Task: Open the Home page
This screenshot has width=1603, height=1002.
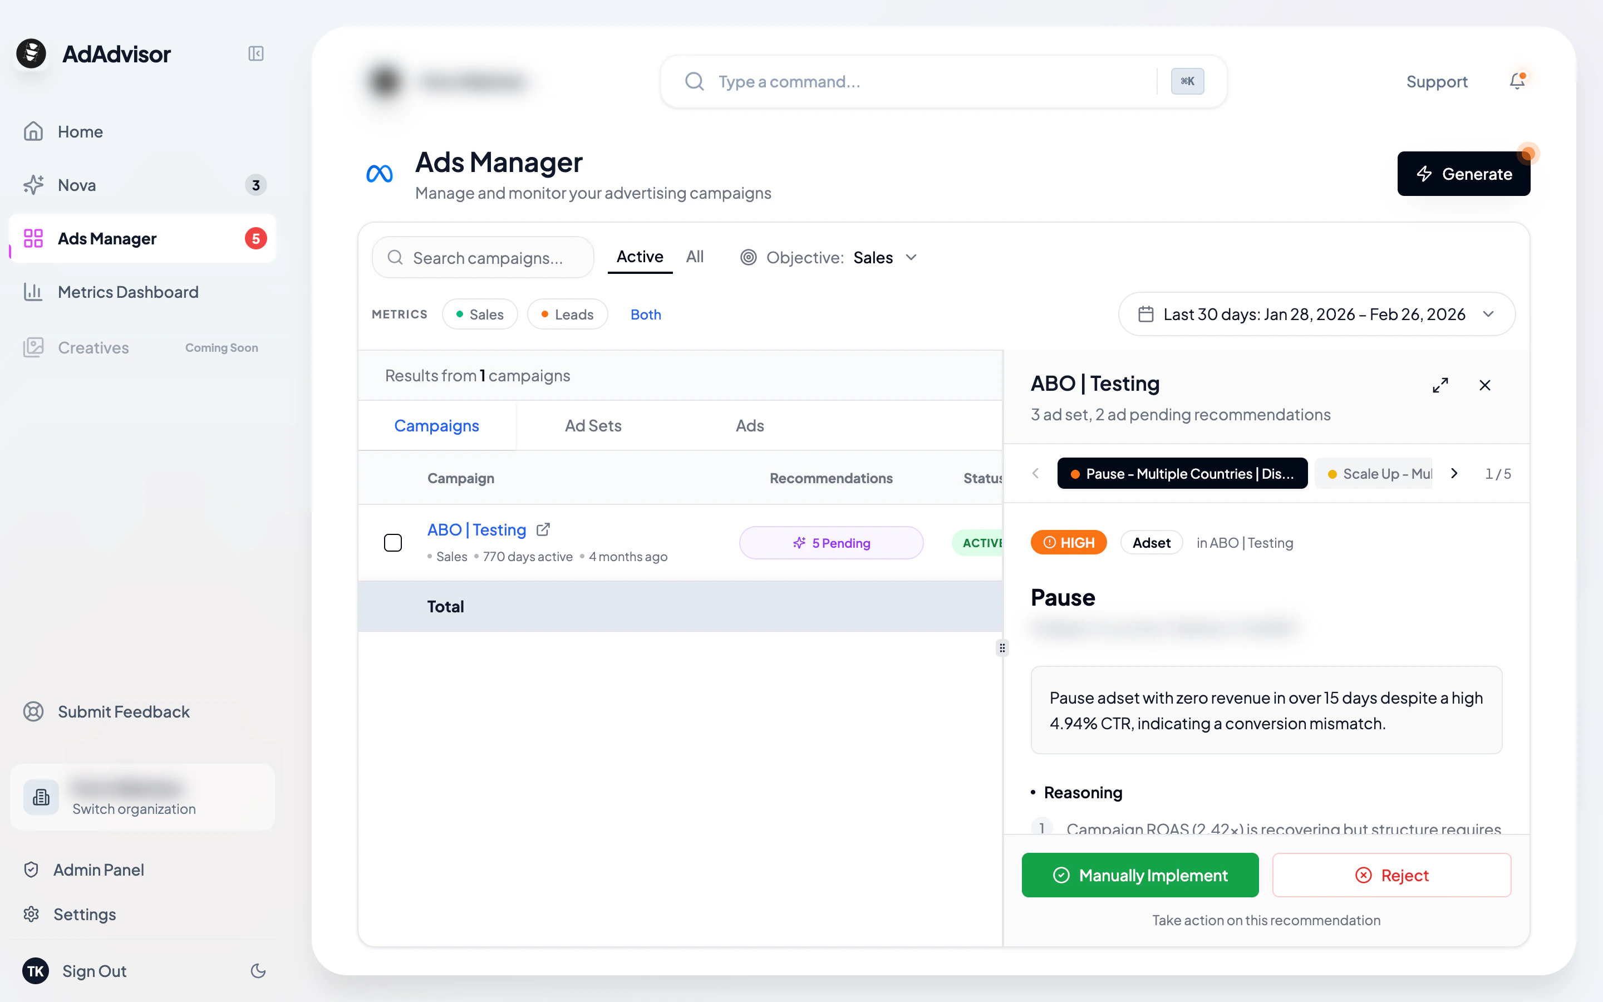Action: tap(142, 131)
